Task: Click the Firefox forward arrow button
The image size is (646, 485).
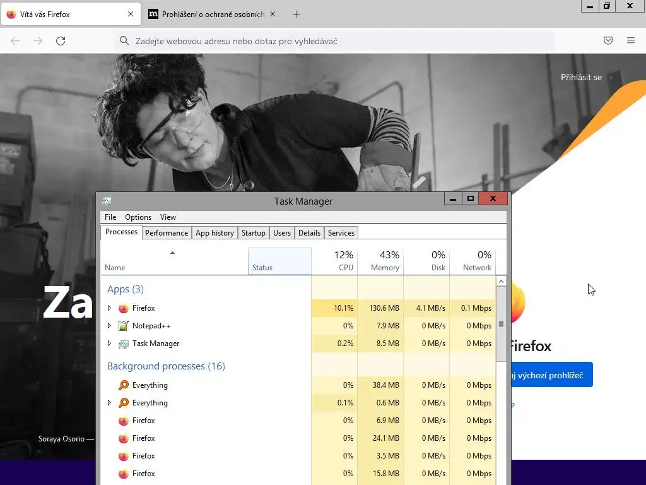Action: 38,41
